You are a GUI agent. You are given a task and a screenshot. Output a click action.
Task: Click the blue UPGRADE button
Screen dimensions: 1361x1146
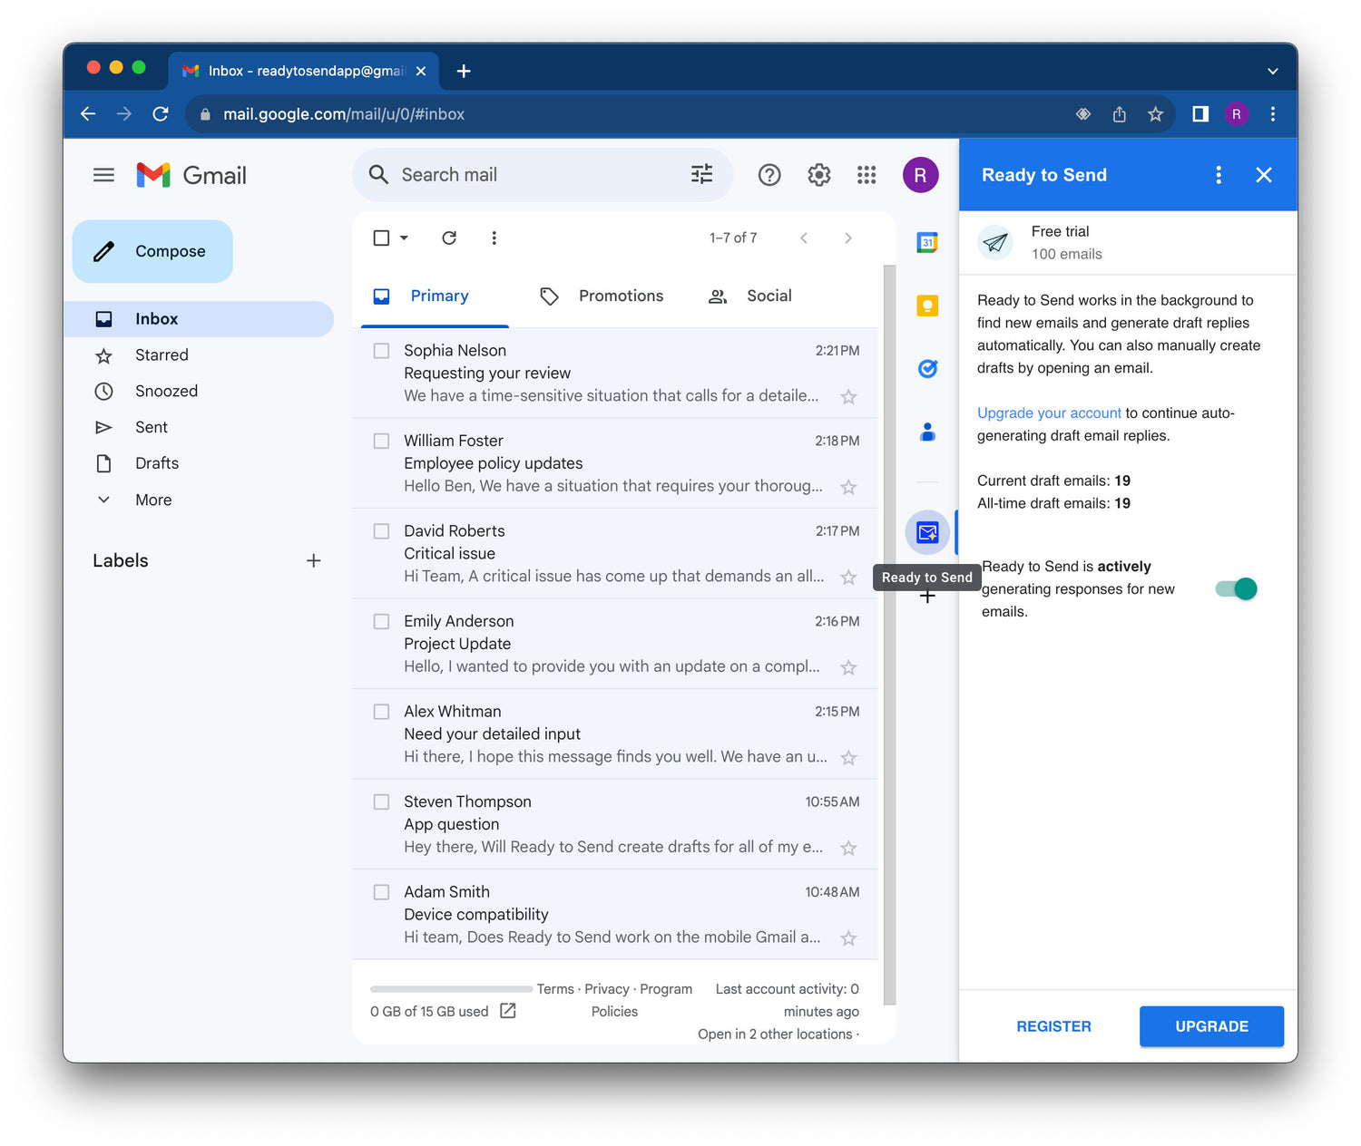[1211, 1026]
